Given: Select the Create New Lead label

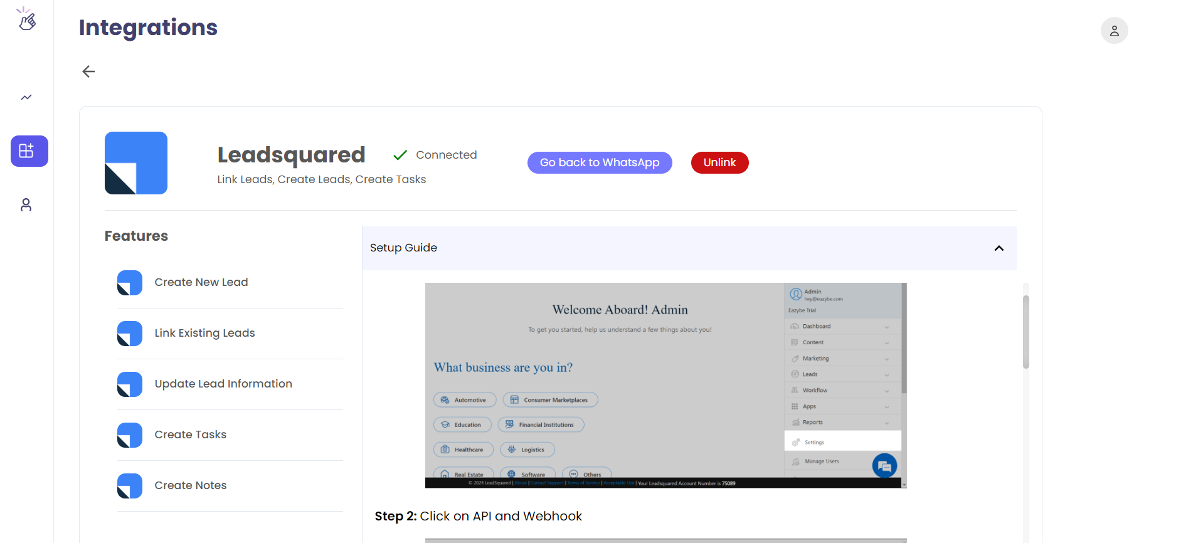Looking at the screenshot, I should pyautogui.click(x=201, y=282).
